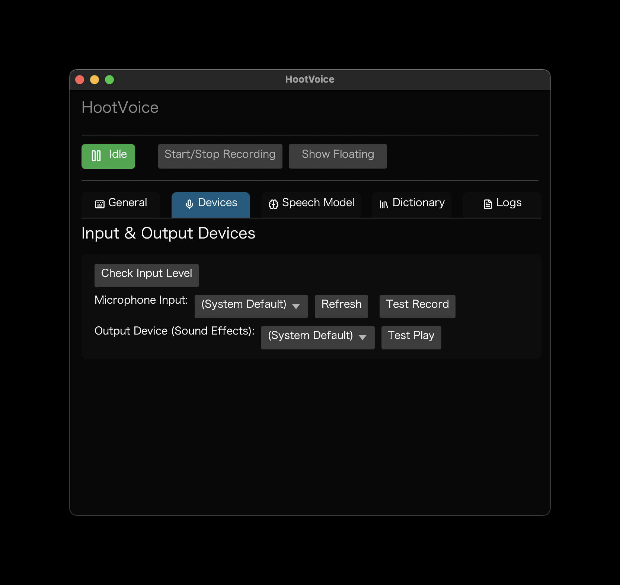Click the books icon for Dictionary

[384, 204]
